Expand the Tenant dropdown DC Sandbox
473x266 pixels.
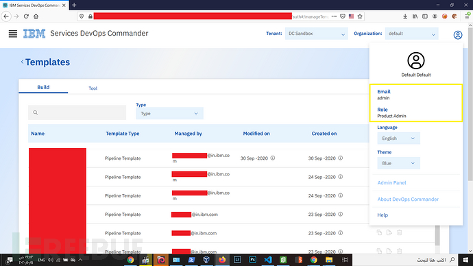pyautogui.click(x=316, y=34)
